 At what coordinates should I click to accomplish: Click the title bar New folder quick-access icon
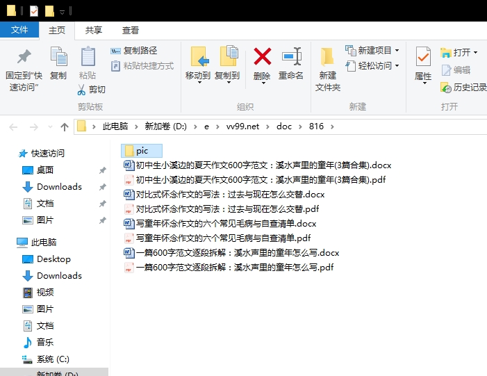pyautogui.click(x=49, y=11)
